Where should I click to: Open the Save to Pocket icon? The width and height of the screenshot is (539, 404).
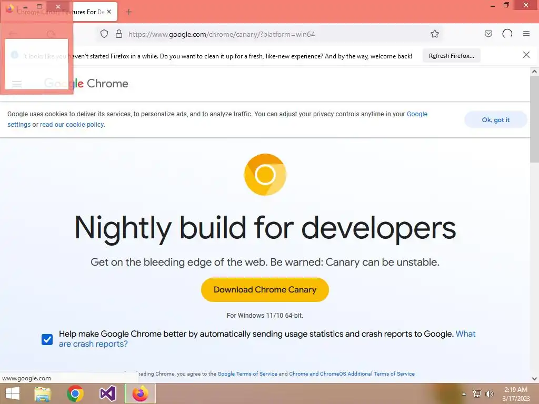[488, 34]
